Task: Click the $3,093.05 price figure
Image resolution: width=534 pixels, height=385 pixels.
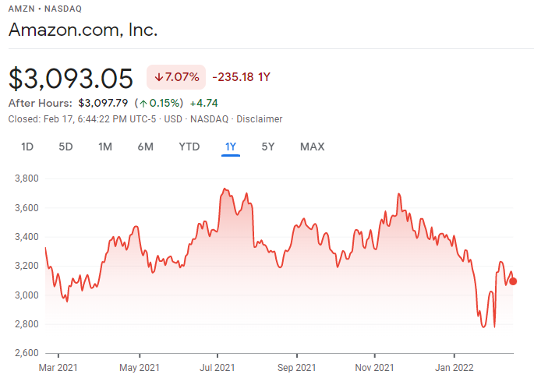Action: point(70,79)
